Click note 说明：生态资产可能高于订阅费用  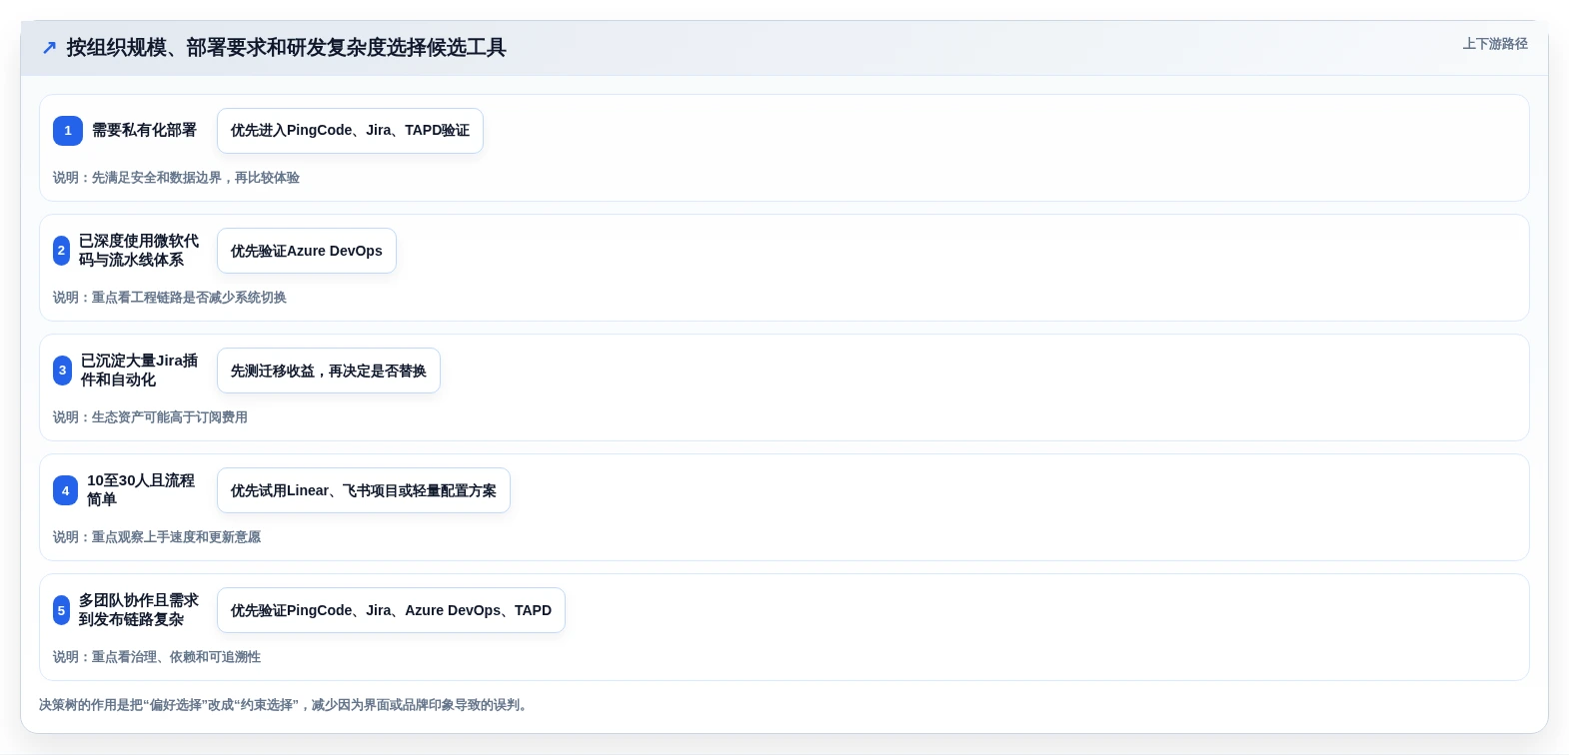(x=150, y=417)
